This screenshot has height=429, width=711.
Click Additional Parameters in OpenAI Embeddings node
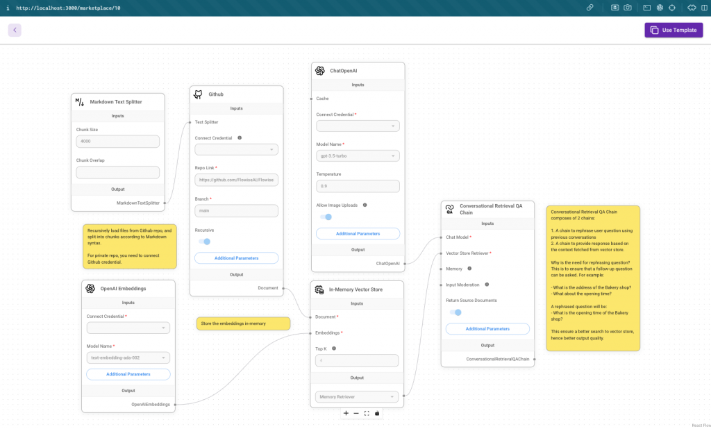click(128, 374)
